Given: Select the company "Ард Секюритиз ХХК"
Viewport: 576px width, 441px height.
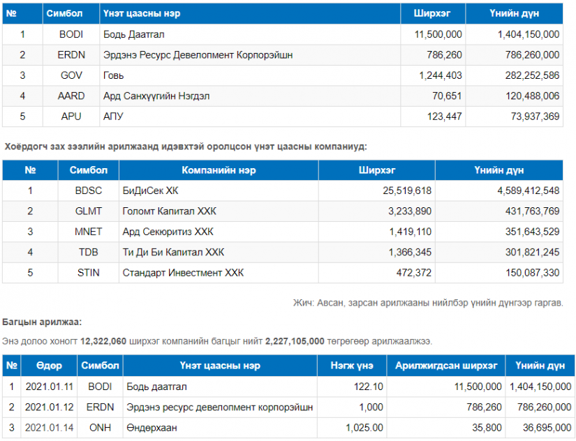Looking at the screenshot, I should (168, 232).
